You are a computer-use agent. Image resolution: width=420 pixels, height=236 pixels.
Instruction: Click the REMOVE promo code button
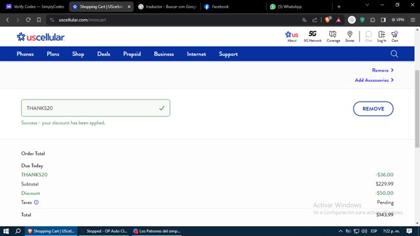(373, 109)
